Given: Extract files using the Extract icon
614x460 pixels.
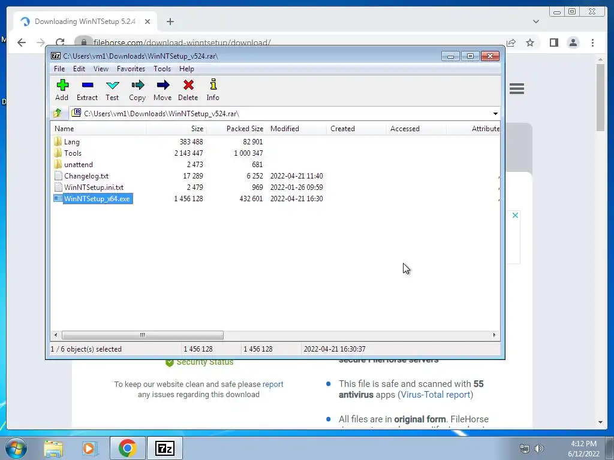Looking at the screenshot, I should tap(87, 90).
